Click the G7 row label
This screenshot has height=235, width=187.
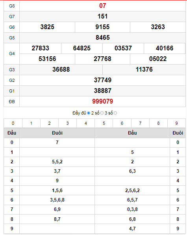12,17
